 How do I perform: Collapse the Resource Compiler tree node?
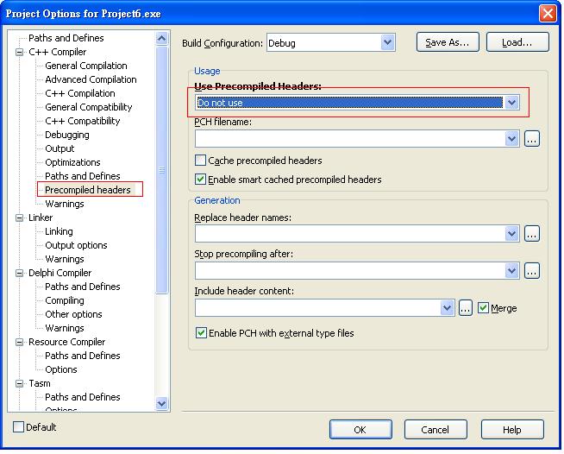click(20, 342)
